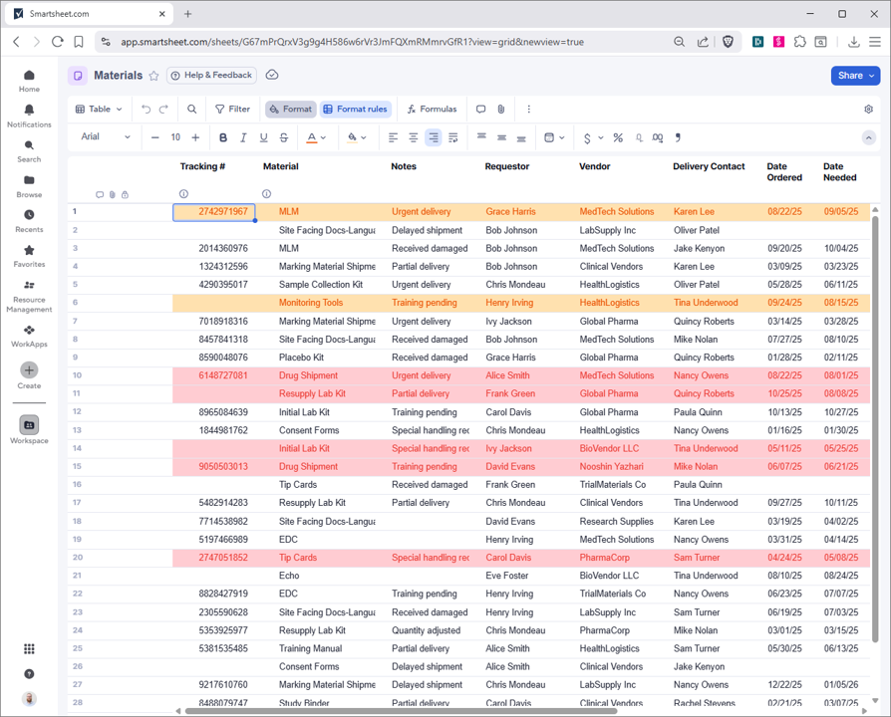Image resolution: width=891 pixels, height=717 pixels.
Task: Toggle italic text formatting
Action: pyautogui.click(x=243, y=137)
